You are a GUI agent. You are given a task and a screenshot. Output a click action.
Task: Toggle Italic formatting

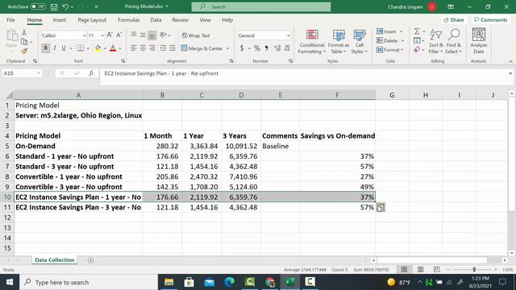55,48
